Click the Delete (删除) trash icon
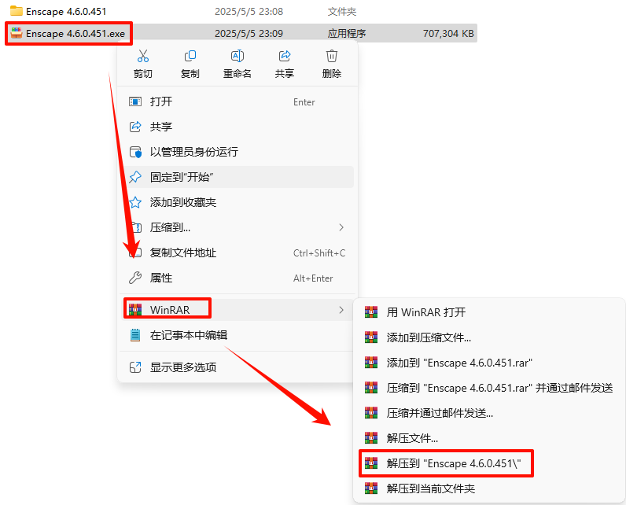Viewport: 626px width, 505px height. pos(332,56)
